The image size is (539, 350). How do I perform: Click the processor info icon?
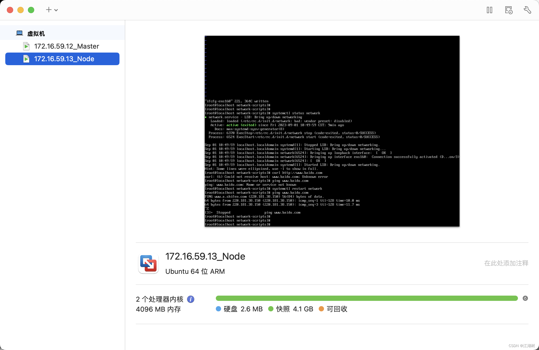pos(191,299)
